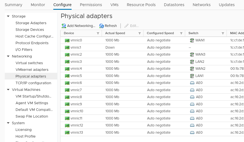This screenshot has height=142, width=244.
Task: Click the Add Networking globe icon
Action: pos(64,26)
